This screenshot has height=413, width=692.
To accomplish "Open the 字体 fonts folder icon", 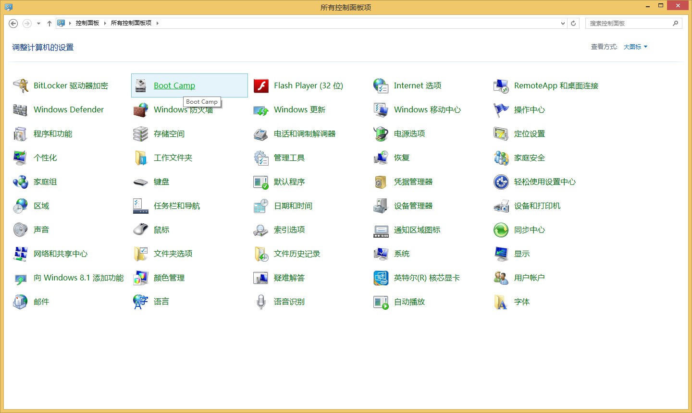I will coord(501,302).
